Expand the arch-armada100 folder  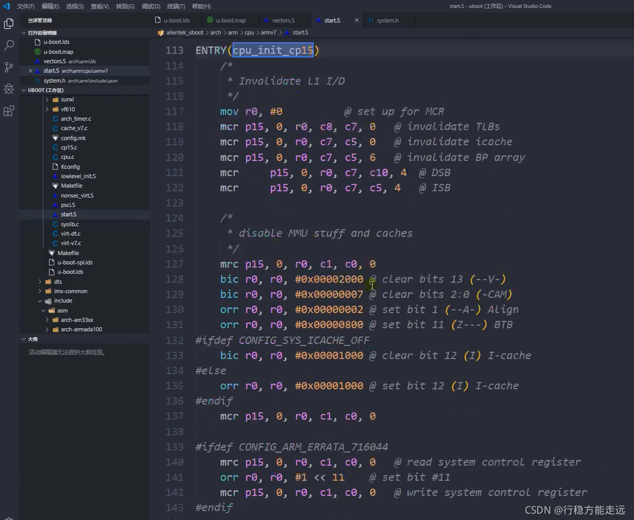point(81,329)
